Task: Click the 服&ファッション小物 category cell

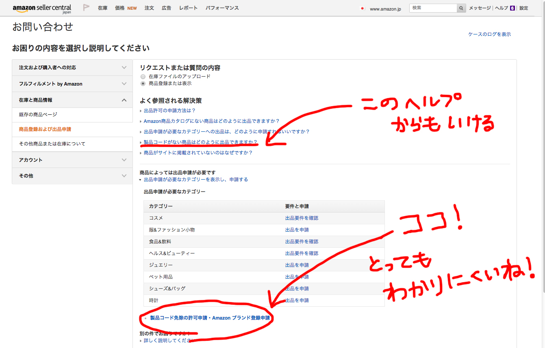Action: (172, 230)
